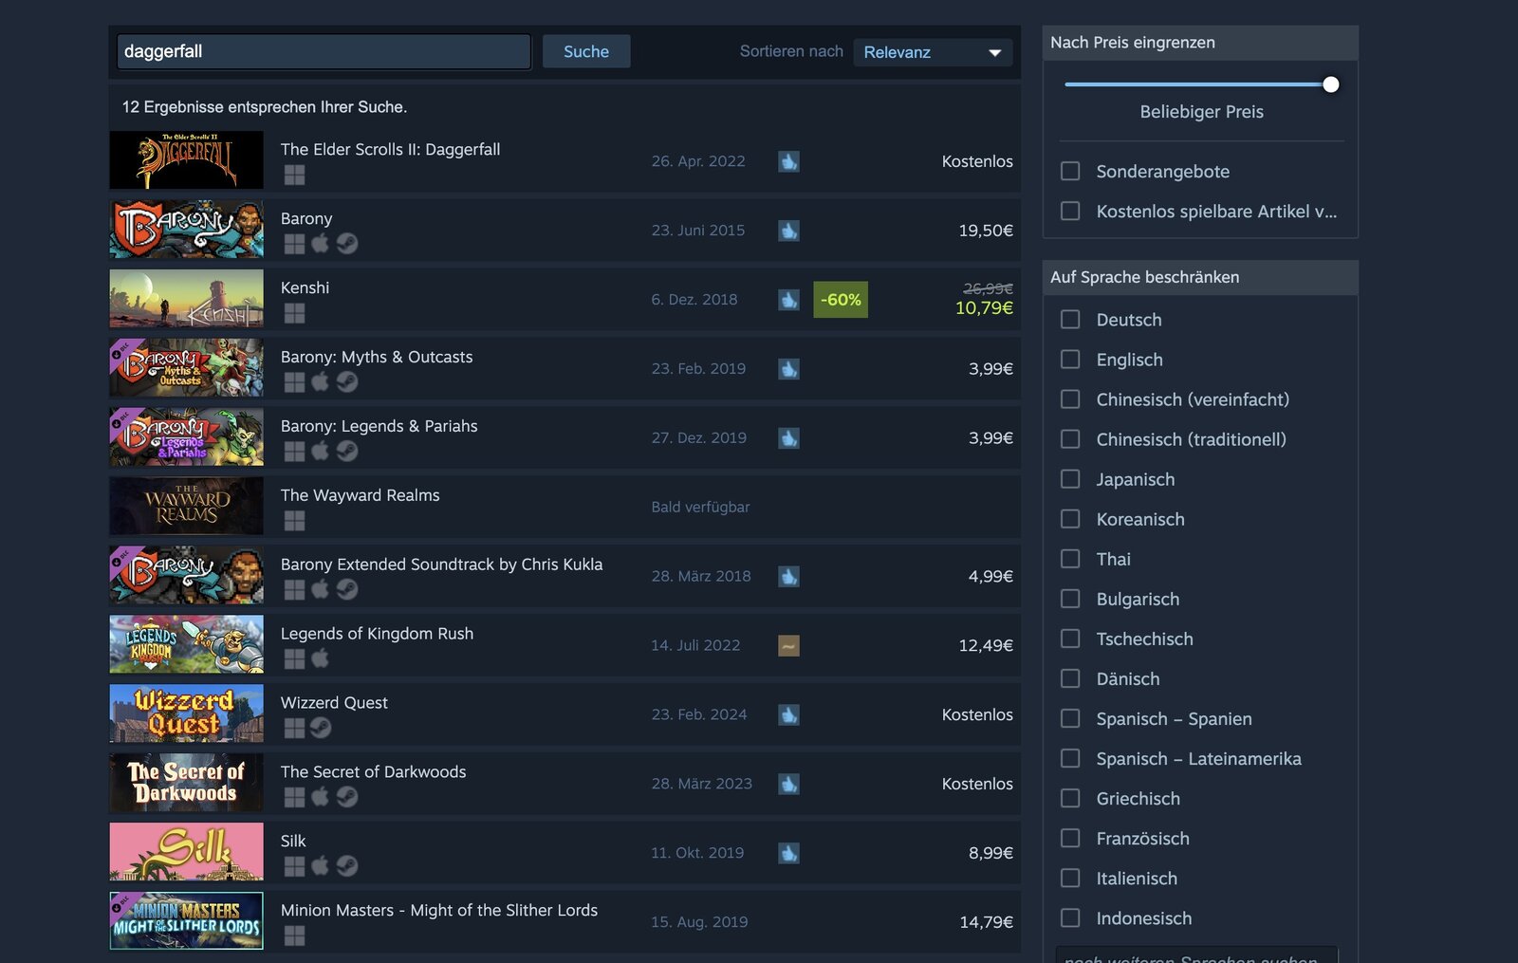This screenshot has width=1518, height=963.
Task: Click The Secret of Darkwoods thumbnail
Action: (186, 783)
